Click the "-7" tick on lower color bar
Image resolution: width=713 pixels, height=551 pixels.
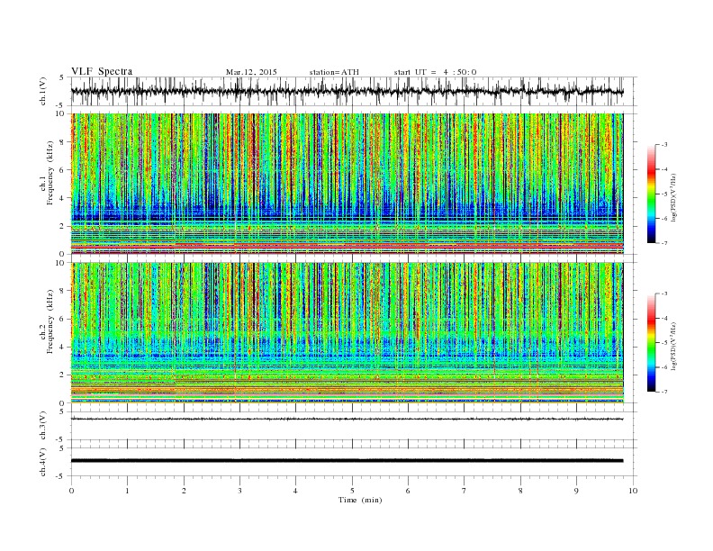[664, 392]
